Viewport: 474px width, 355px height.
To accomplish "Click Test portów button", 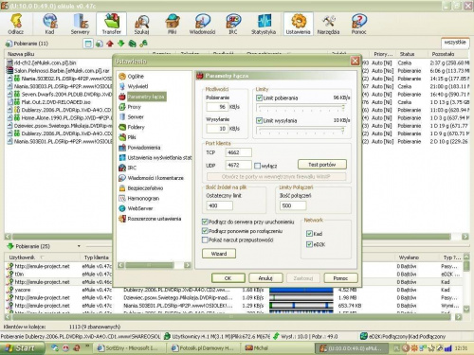I will 322,165.
